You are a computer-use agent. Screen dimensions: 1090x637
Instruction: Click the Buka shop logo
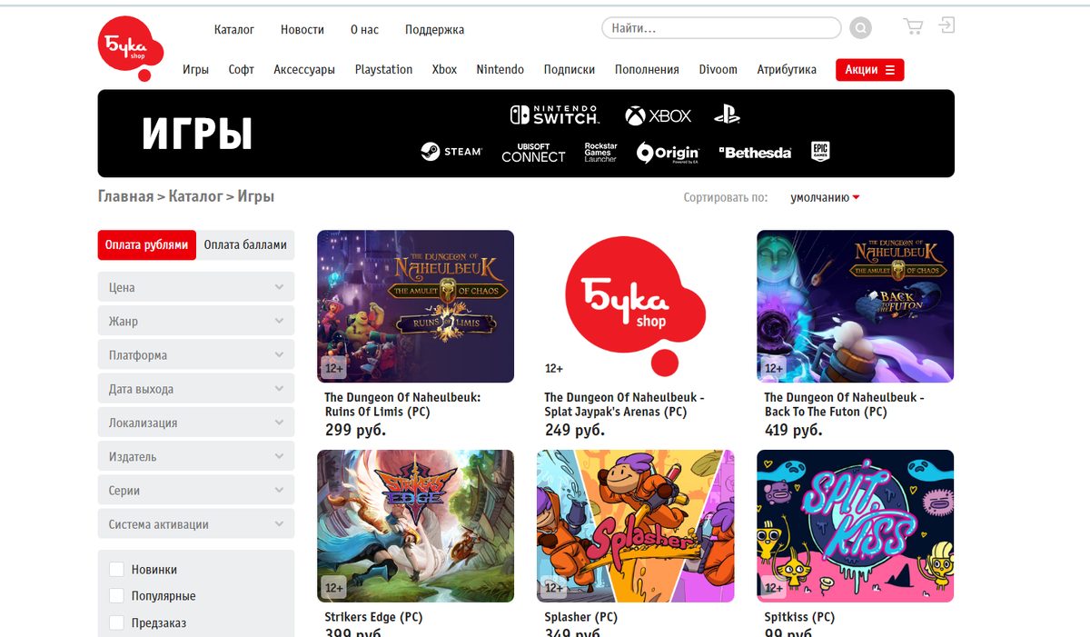tap(131, 49)
